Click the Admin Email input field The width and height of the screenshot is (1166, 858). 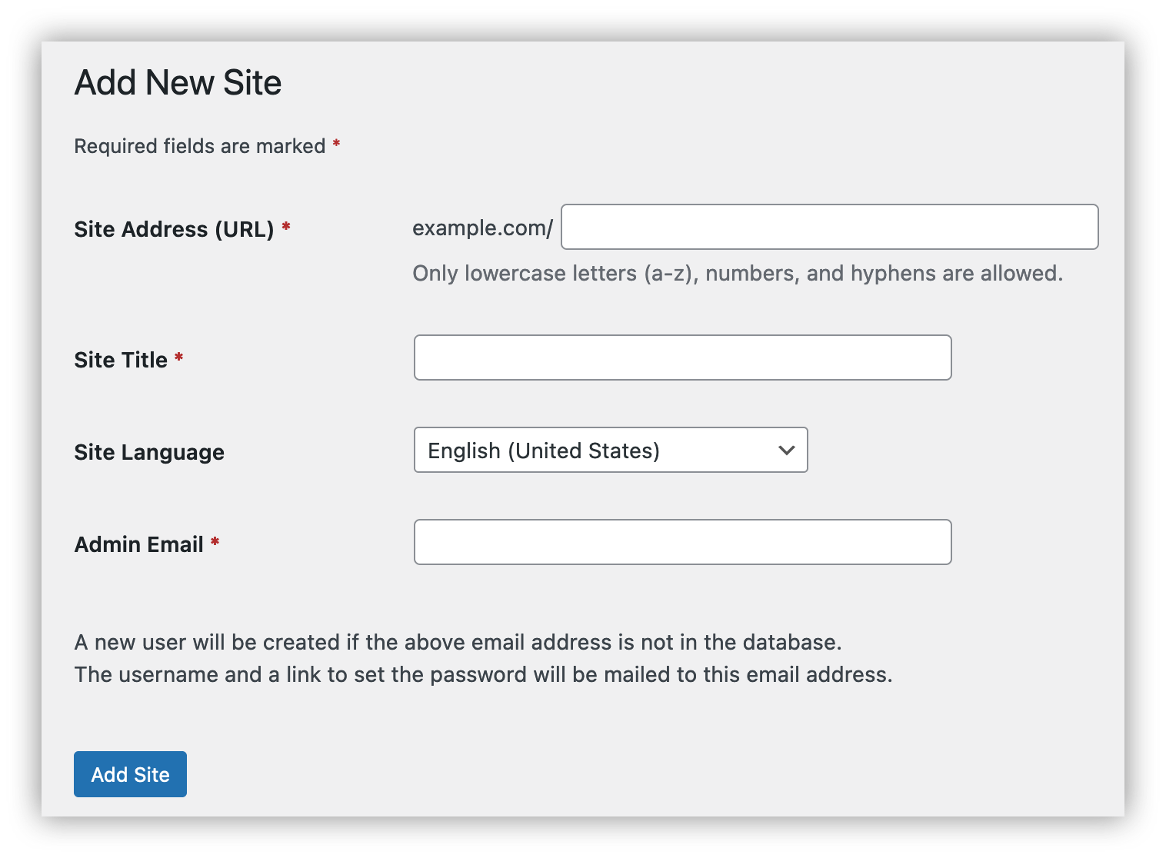[x=682, y=542]
